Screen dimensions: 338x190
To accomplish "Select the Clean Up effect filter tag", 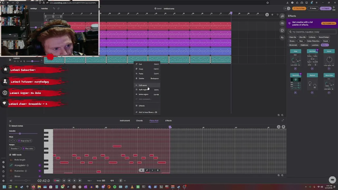I will point(293,37).
